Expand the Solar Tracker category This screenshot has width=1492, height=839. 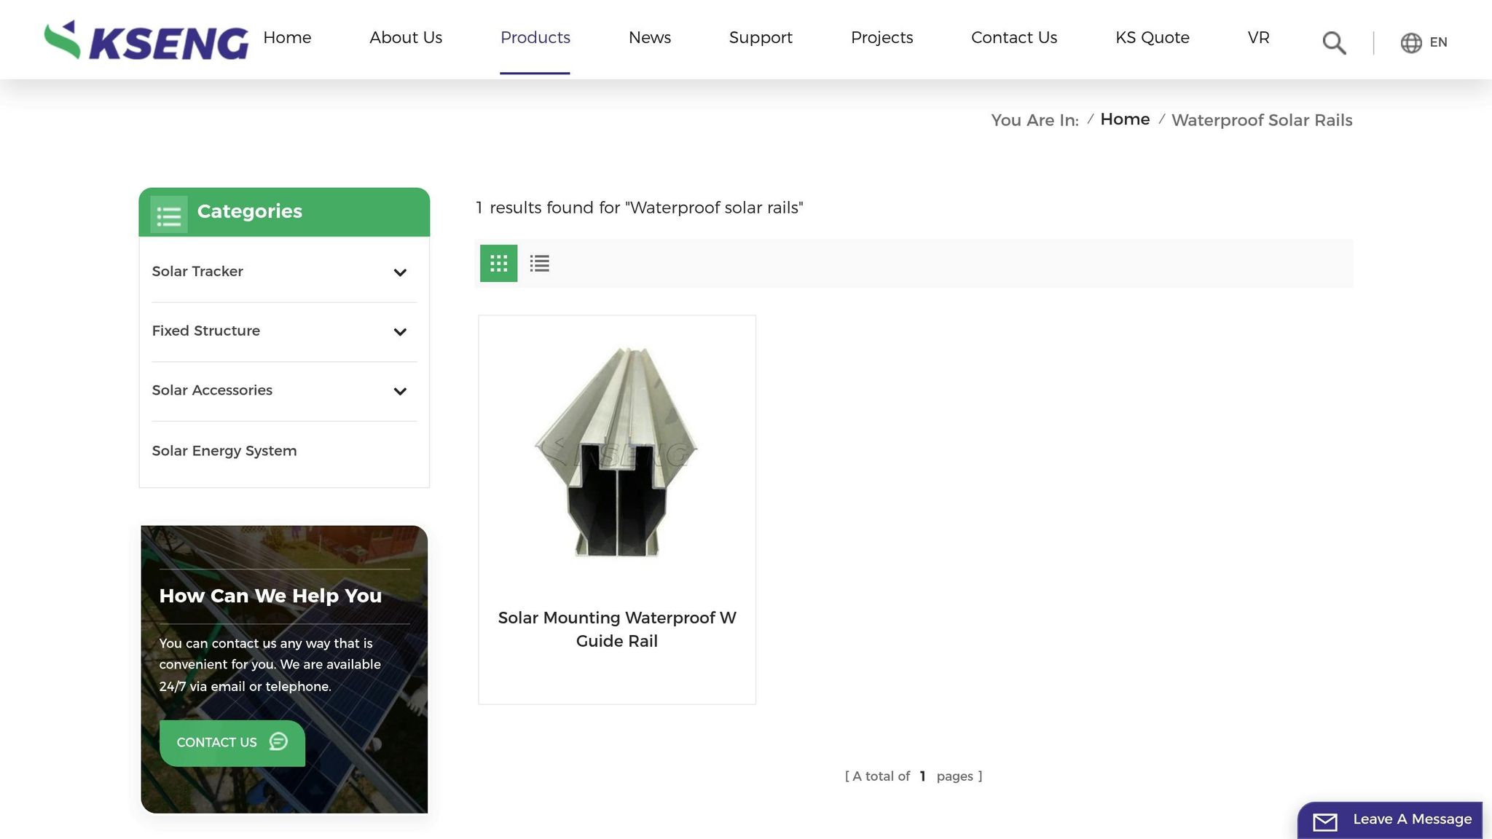pyautogui.click(x=399, y=272)
